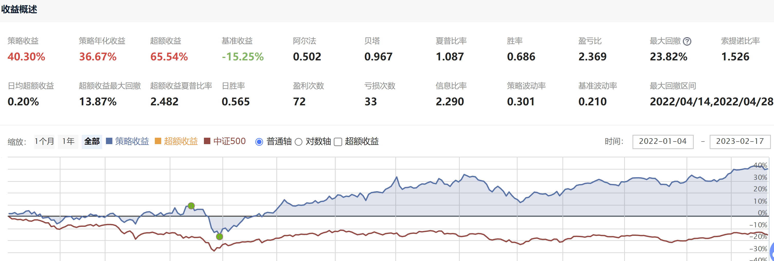
Task: Open the end date field 2023-02-17
Action: 740,142
